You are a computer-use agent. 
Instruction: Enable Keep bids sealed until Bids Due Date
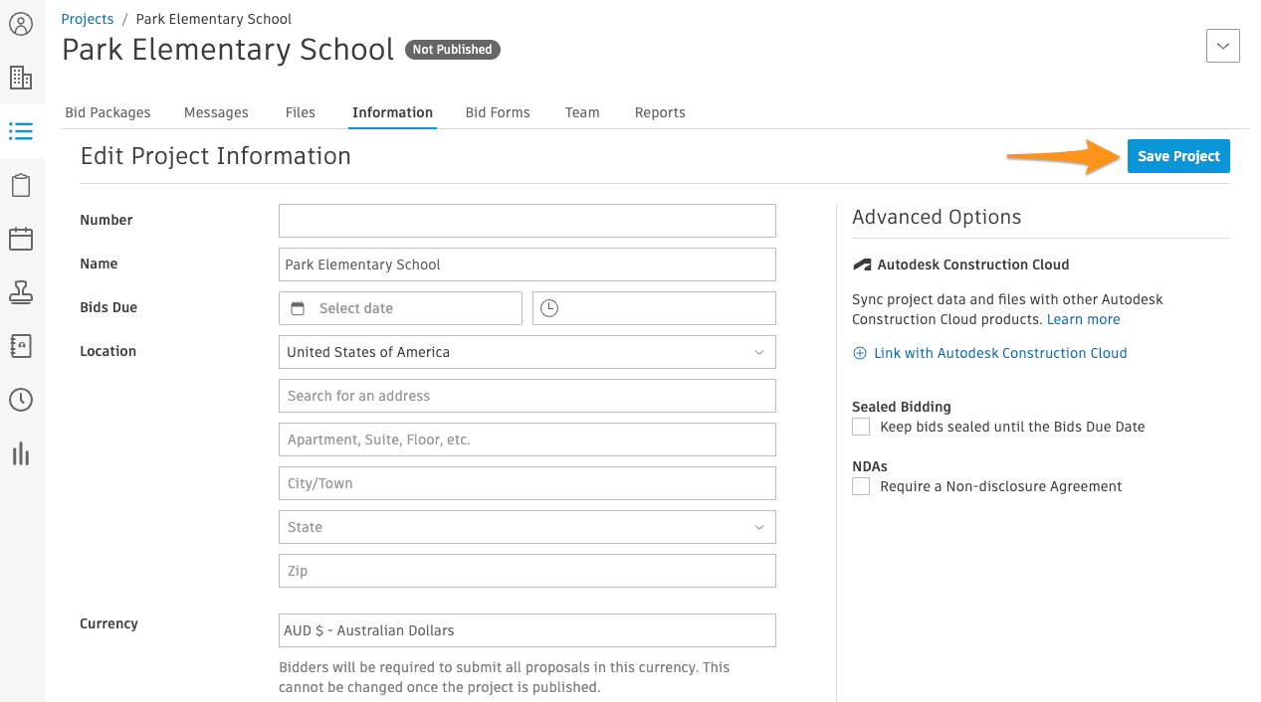(861, 427)
